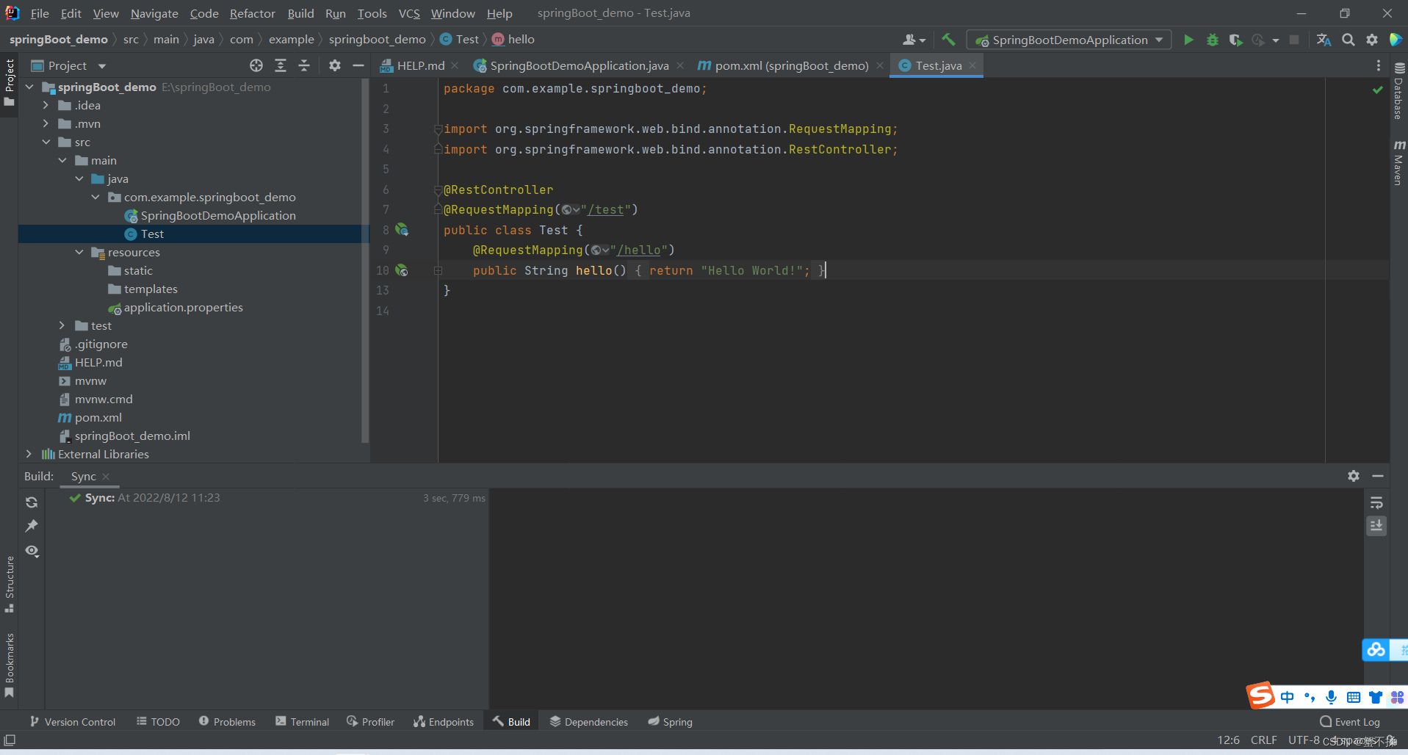Switch to the pom.xml editor tab
Screen dimensions: 1408x755
[784, 65]
